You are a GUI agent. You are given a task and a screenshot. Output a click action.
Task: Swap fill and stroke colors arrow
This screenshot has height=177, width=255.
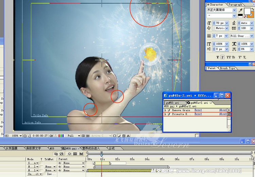tap(253, 9)
